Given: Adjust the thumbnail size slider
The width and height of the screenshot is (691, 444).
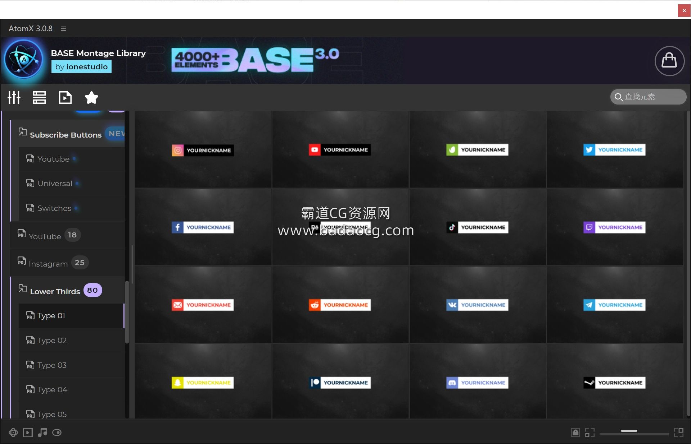Looking at the screenshot, I should pos(634,433).
